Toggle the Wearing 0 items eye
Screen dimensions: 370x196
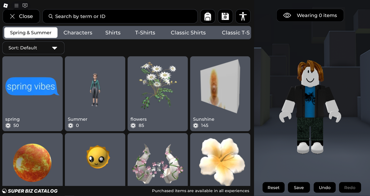tap(287, 15)
